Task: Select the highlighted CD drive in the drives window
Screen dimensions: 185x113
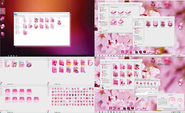Action: [114, 21]
